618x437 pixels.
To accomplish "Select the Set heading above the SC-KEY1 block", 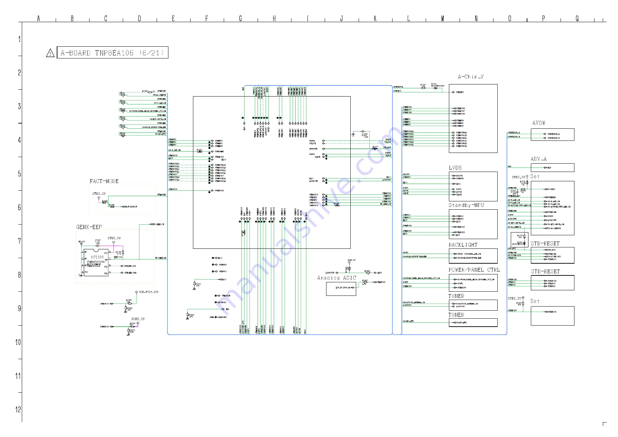I will click(535, 176).
